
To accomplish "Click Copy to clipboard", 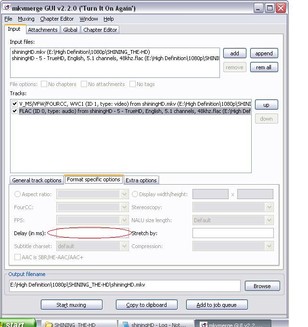I will [x=147, y=305].
